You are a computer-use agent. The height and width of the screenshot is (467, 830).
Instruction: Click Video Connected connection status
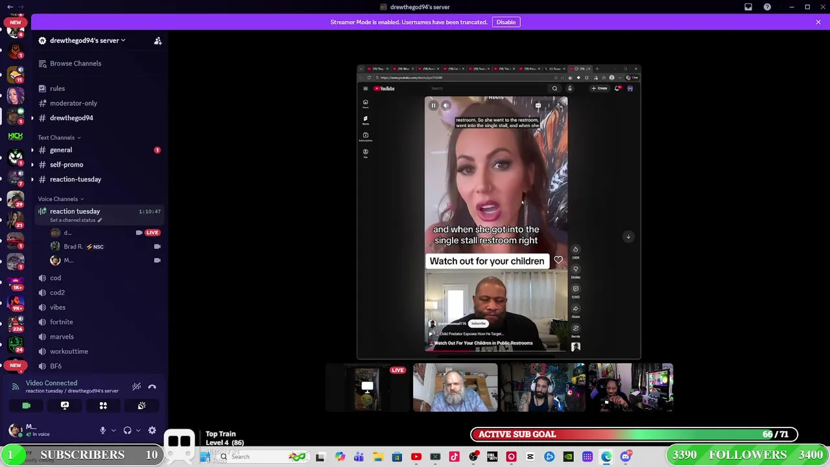(51, 383)
